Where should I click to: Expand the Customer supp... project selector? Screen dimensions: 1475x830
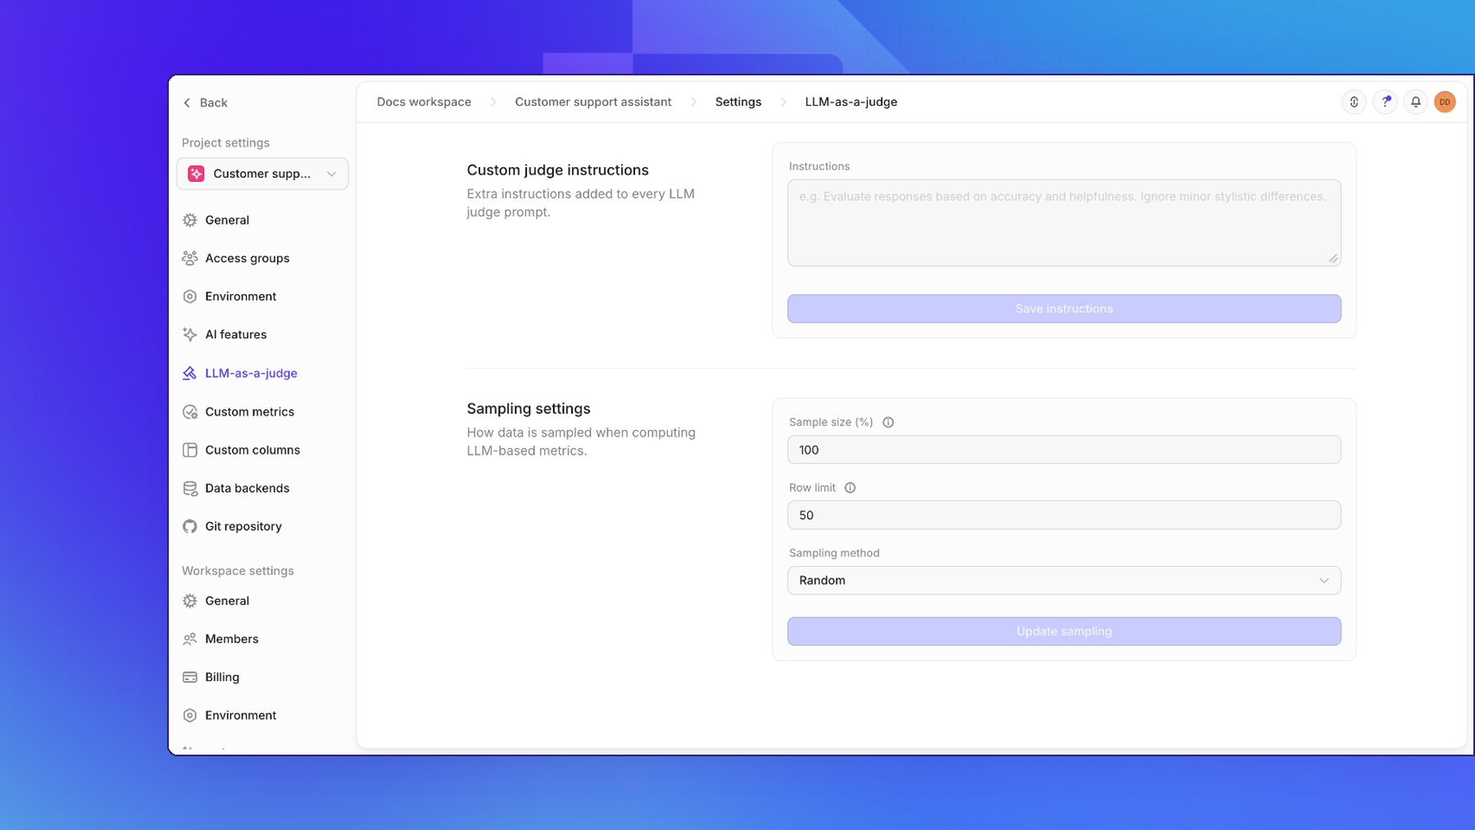262,174
